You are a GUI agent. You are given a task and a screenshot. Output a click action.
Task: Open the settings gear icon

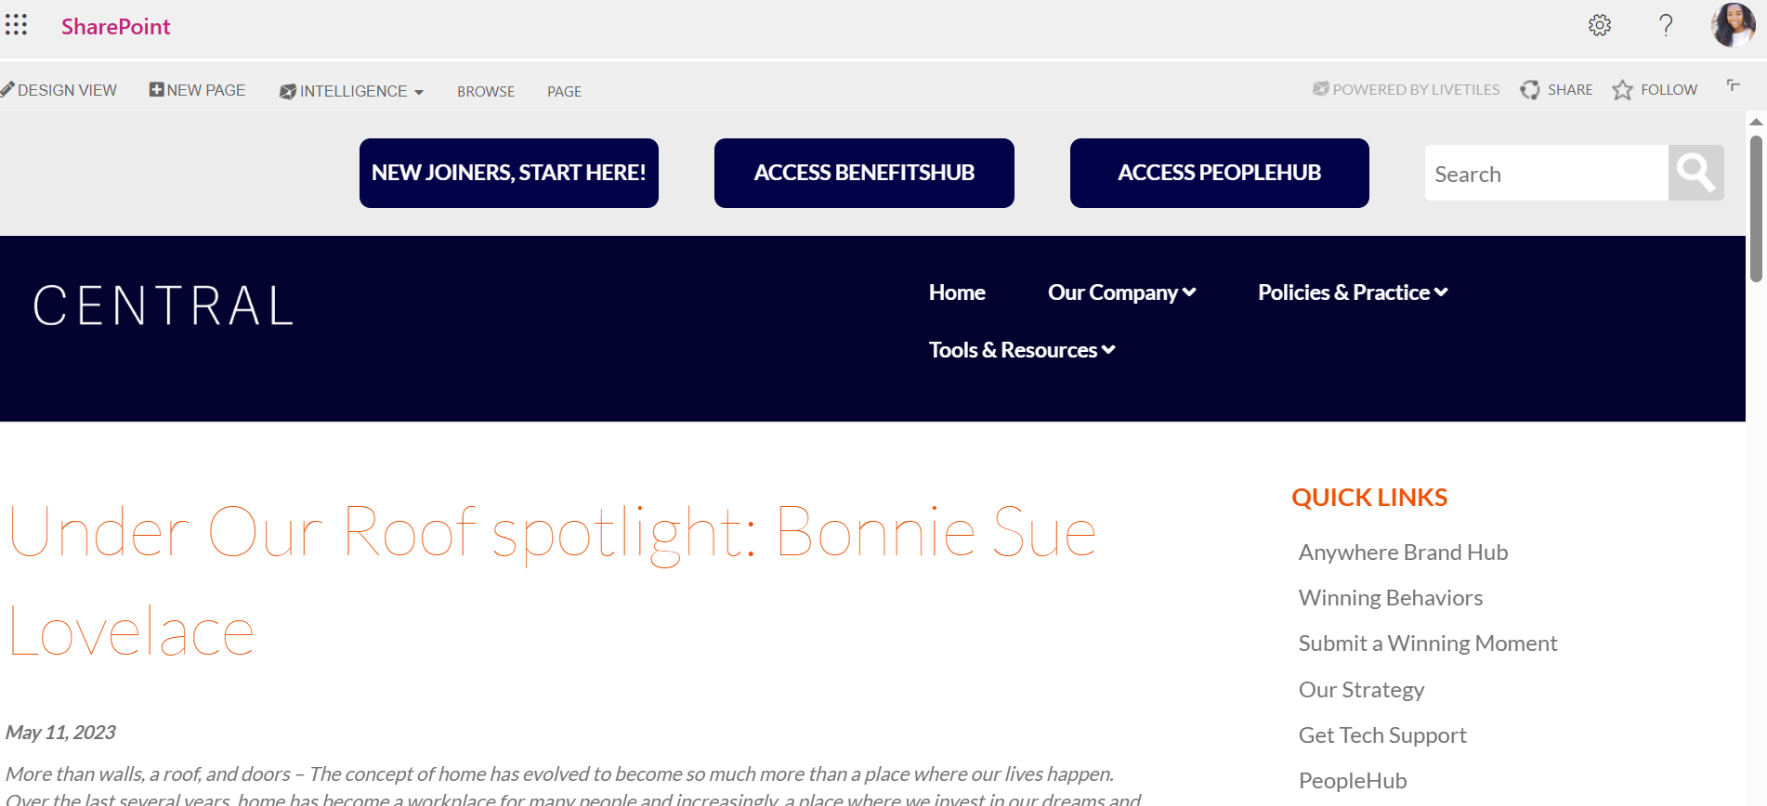[x=1599, y=25]
